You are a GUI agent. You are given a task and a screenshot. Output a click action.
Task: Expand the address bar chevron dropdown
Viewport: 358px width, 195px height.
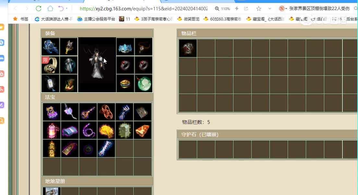tap(270, 9)
